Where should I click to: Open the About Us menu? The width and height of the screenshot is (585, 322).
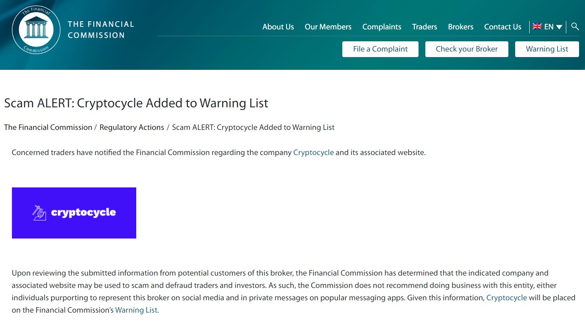click(278, 27)
